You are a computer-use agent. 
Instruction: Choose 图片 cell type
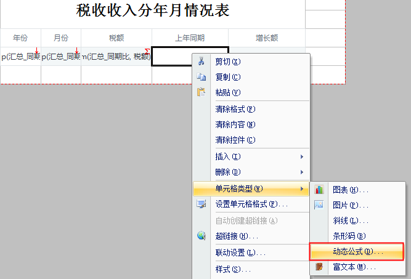point(357,205)
